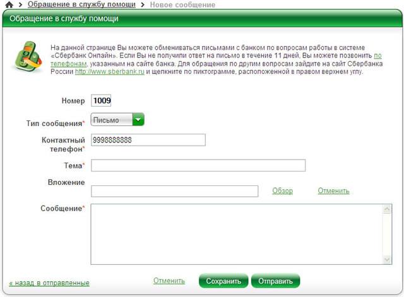Click the 'Новое сообщение' breadcrumb text
404x297 pixels.
(182, 4)
